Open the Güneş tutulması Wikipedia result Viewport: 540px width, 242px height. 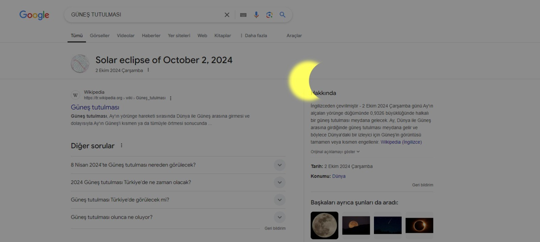point(95,107)
